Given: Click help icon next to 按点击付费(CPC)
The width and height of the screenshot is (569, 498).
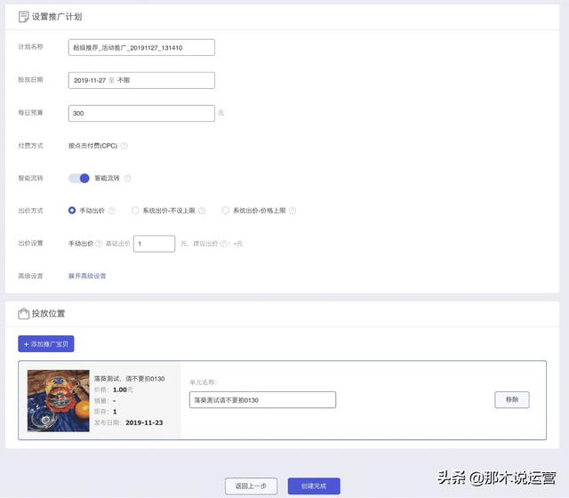Looking at the screenshot, I should 124,146.
